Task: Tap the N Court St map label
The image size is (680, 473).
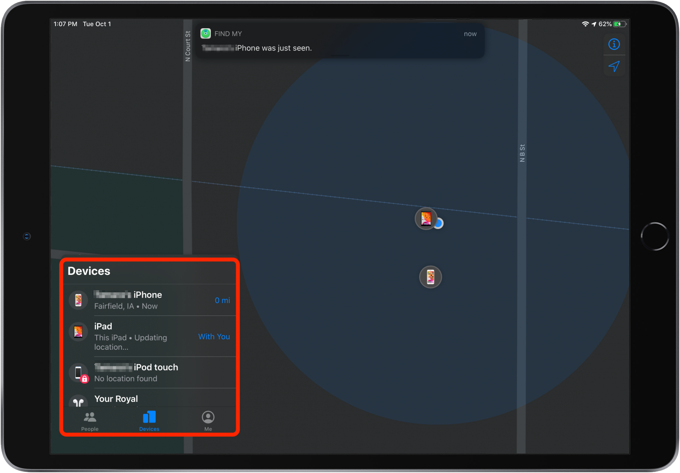Action: (188, 46)
